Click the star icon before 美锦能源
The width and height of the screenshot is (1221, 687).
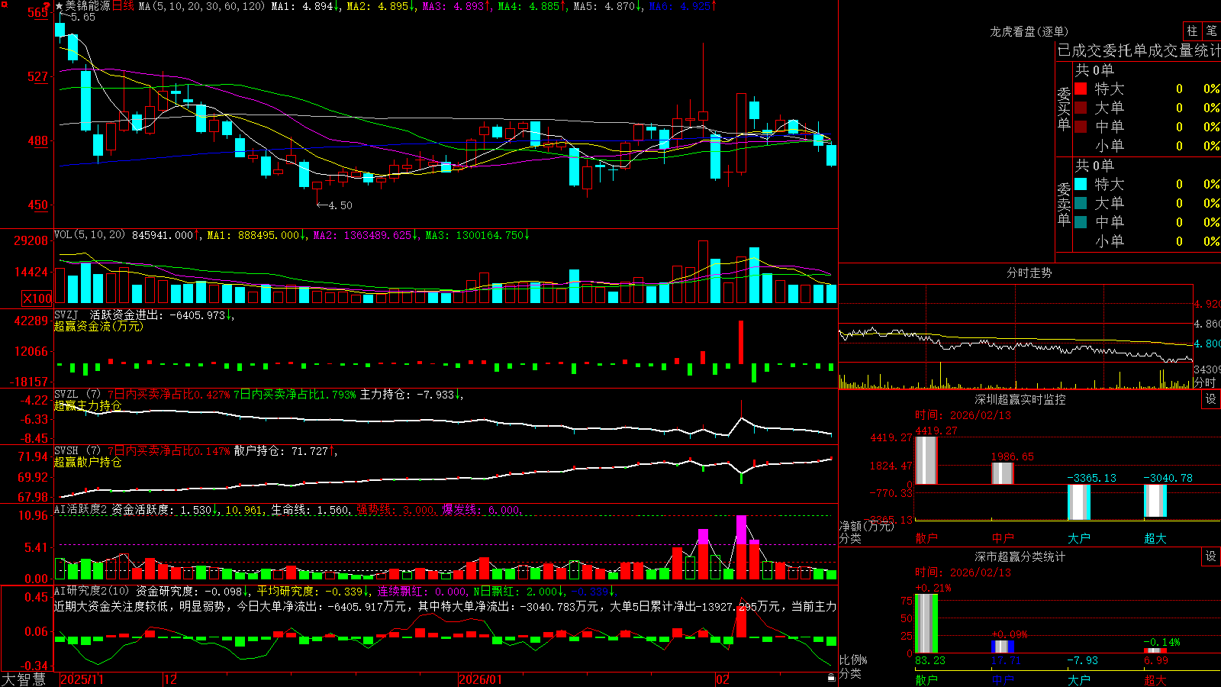click(60, 6)
